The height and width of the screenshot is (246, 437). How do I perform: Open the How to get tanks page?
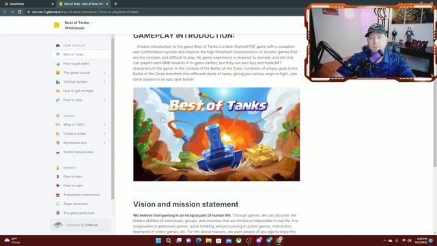pos(76,64)
